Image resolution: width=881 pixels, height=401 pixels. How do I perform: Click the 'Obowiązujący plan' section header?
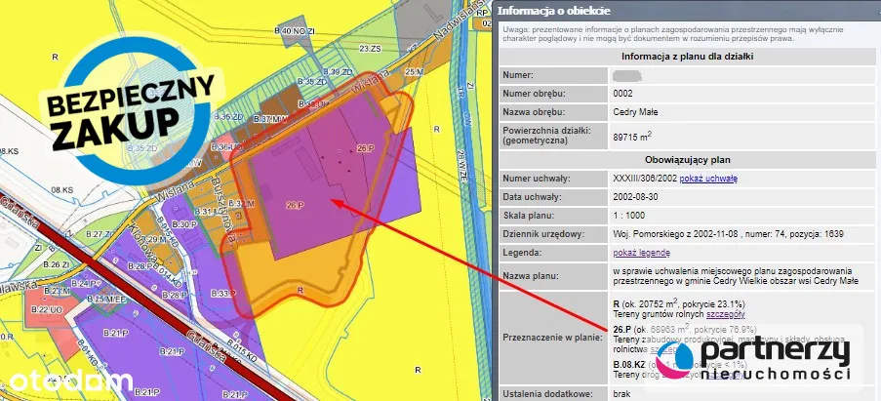pos(688,158)
